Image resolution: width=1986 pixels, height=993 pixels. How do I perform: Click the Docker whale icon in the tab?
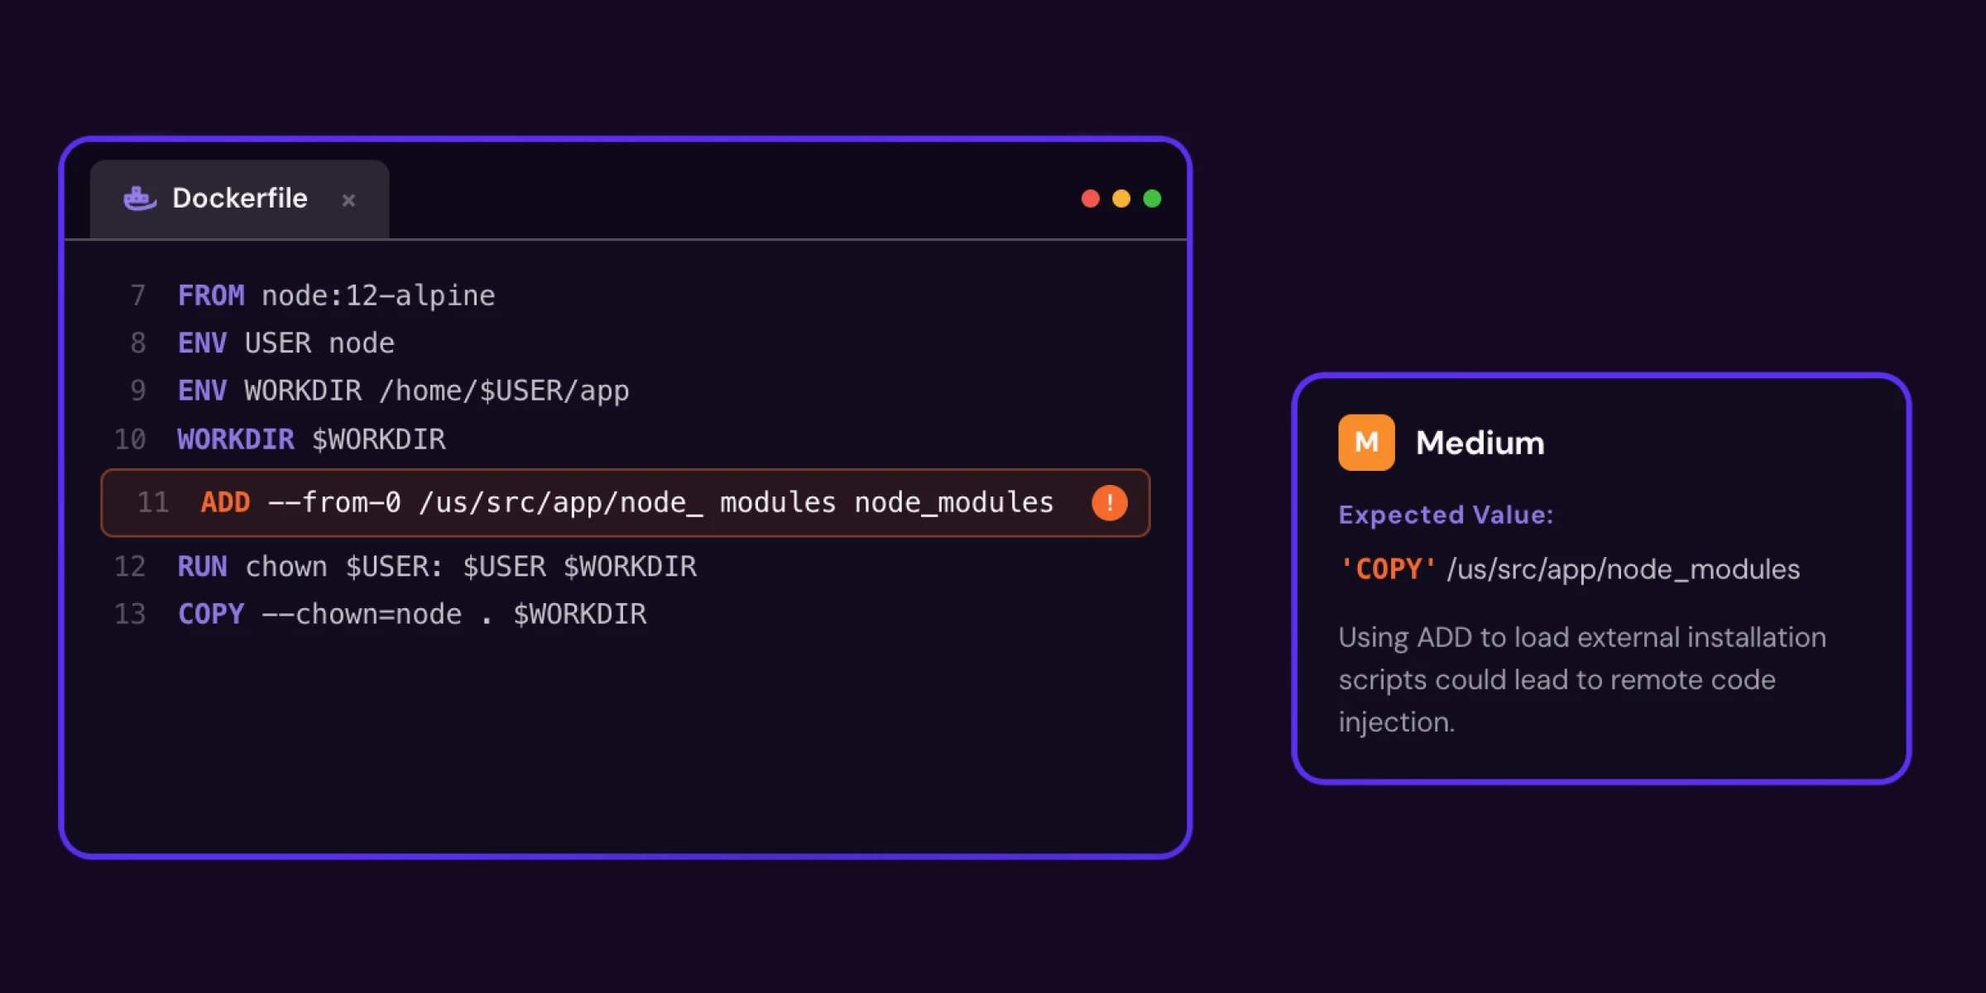click(140, 199)
